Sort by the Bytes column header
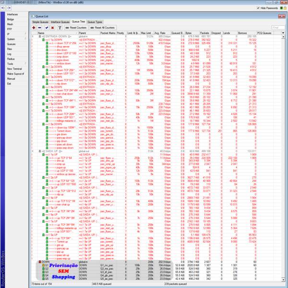Viewport: 288px width, 288px height. [x=192, y=33]
